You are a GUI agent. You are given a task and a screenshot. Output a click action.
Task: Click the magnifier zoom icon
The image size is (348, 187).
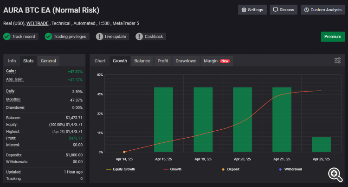335,174
